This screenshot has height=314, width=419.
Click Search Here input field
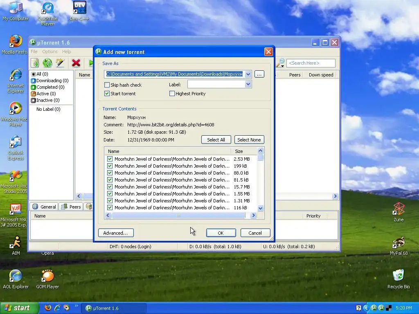(311, 63)
